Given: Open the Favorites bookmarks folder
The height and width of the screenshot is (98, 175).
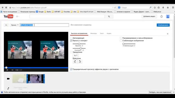Looking at the screenshot, I should pyautogui.click(x=66, y=12).
